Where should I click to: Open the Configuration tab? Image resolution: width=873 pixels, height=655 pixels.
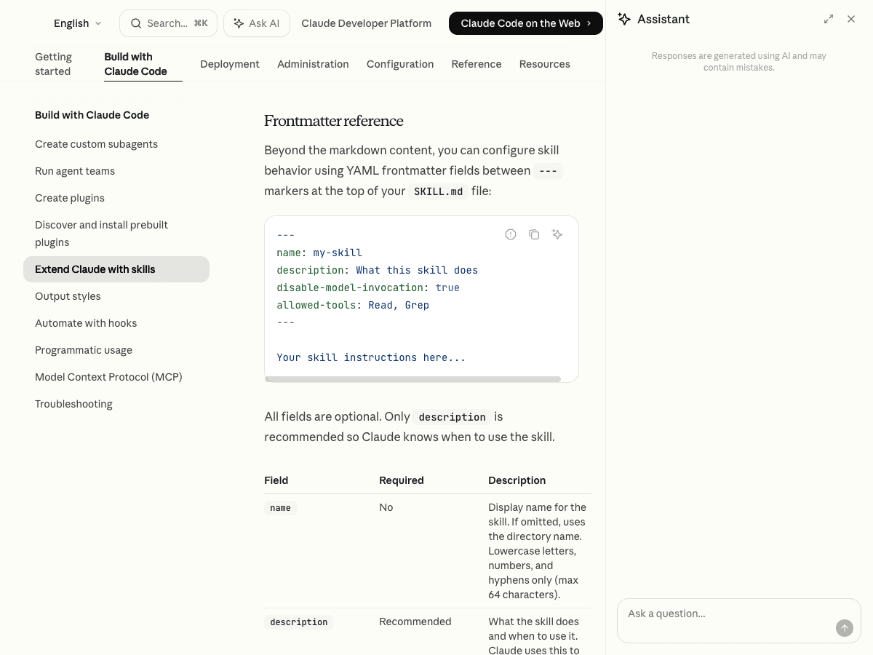coord(399,64)
